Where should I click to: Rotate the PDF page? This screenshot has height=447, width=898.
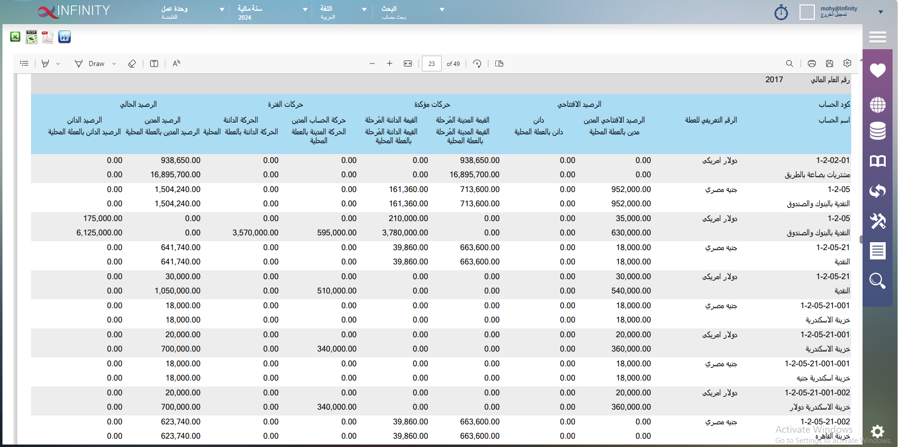pyautogui.click(x=477, y=64)
